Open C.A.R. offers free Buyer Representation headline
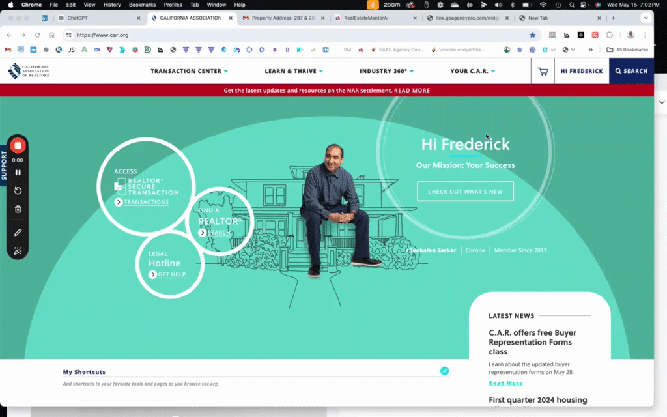The width and height of the screenshot is (667, 417). pos(532,342)
